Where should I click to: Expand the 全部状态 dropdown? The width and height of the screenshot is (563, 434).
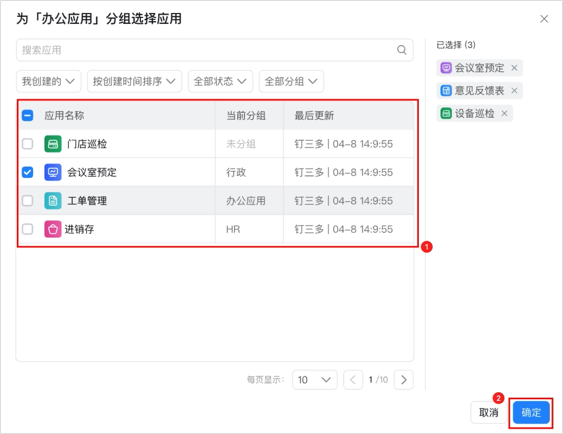point(221,81)
